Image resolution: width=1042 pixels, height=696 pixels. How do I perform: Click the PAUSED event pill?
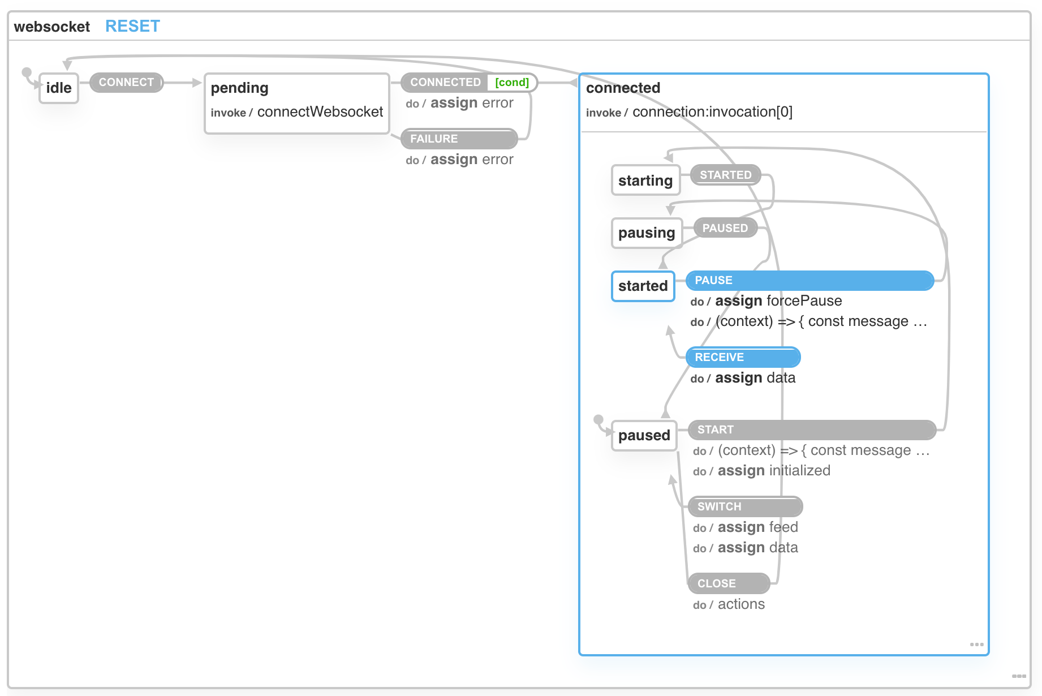(725, 228)
